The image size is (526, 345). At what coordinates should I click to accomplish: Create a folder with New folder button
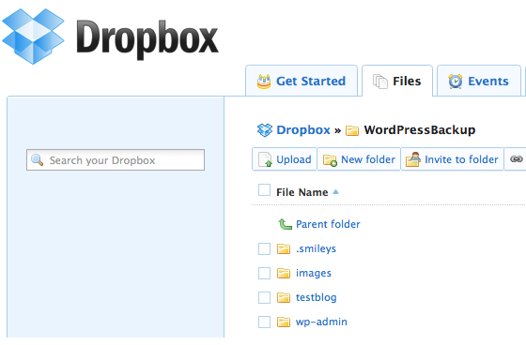(359, 159)
